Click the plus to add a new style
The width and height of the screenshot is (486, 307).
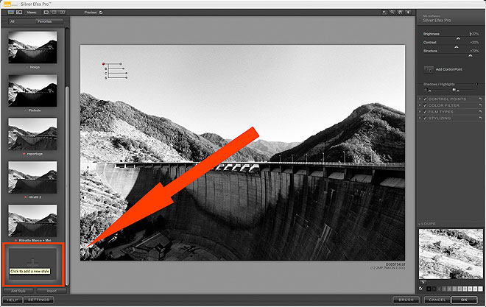32,263
